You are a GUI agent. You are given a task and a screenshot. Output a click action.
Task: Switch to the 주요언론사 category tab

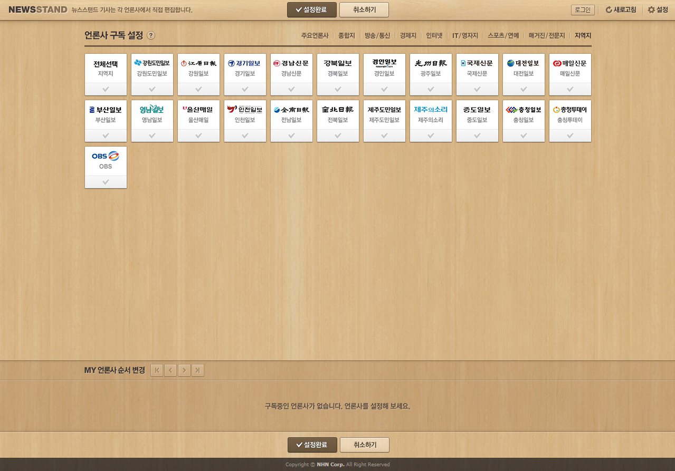pyautogui.click(x=315, y=36)
